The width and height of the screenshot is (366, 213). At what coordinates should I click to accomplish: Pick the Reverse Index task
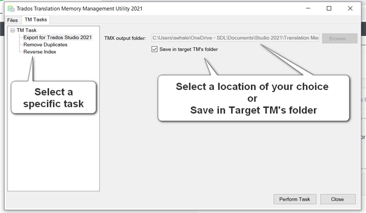click(39, 52)
